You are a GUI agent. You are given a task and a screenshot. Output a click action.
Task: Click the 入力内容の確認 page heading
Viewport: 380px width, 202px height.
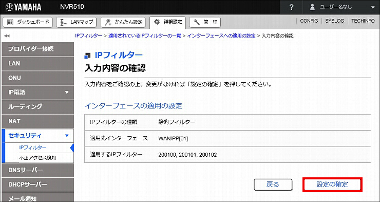coord(115,68)
